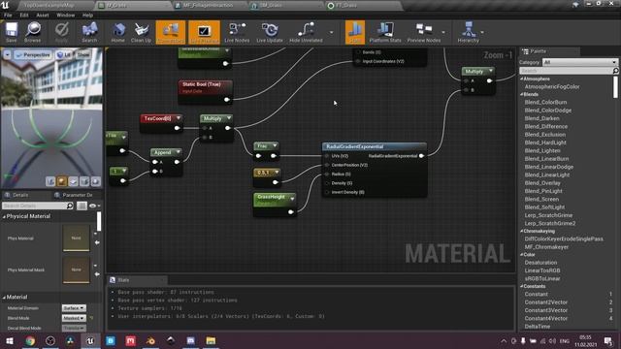
Task: Open the Help menu
Action: [x=87, y=16]
